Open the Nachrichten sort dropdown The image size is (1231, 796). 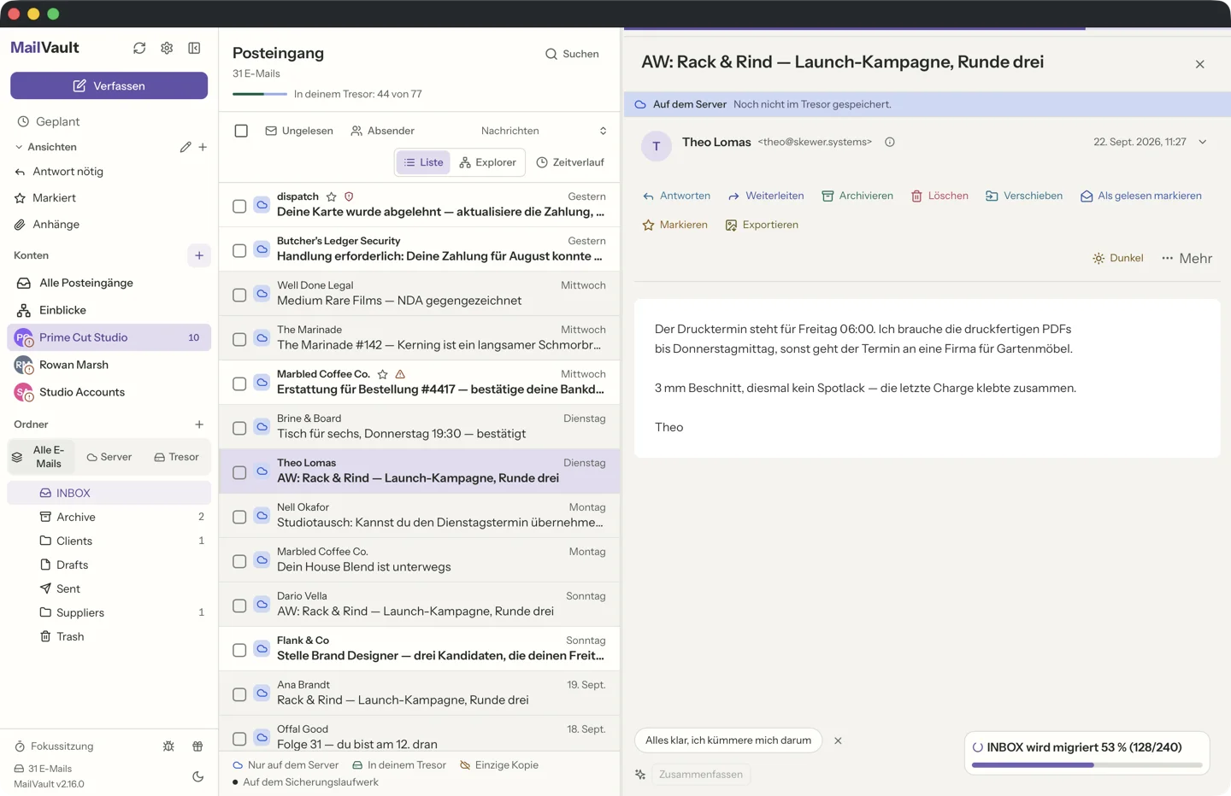(543, 131)
